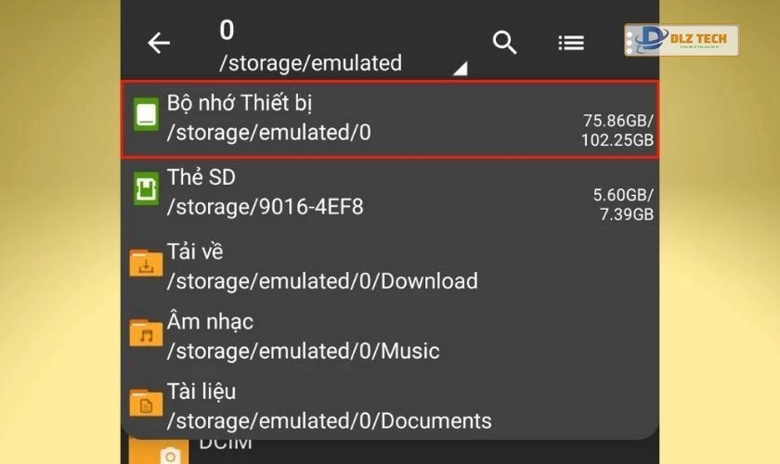Click the Music folder icon
The image size is (780, 464).
[x=146, y=334]
